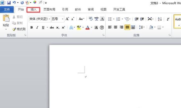
Task: Open the underline style dropdown arrow
Action: coord(47,27)
